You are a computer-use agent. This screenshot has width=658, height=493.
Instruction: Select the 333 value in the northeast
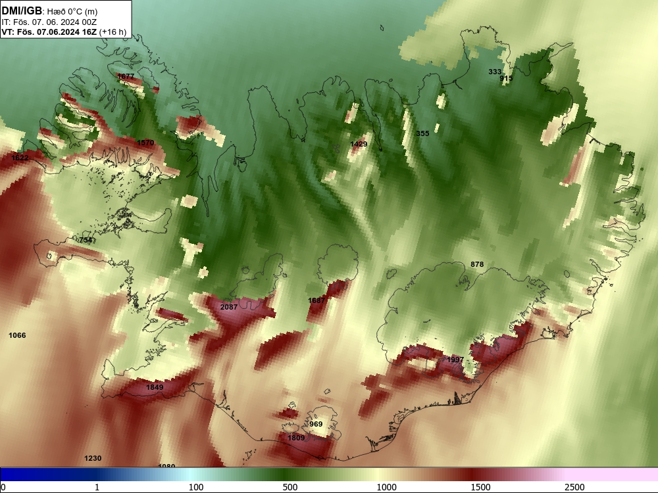[x=495, y=72]
